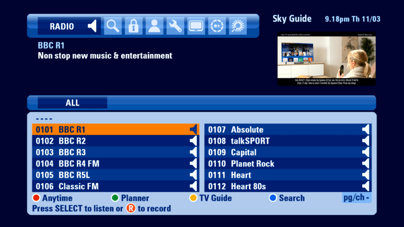Open the dashed circle play icon
Image resolution: width=404 pixels, height=227 pixels.
click(216, 26)
